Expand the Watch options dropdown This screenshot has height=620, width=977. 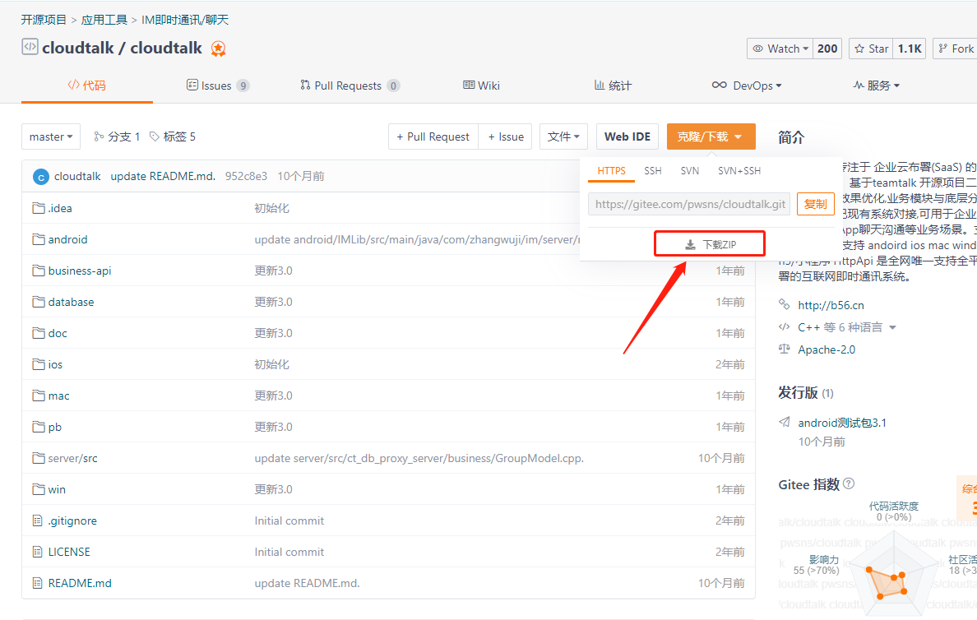pos(780,49)
